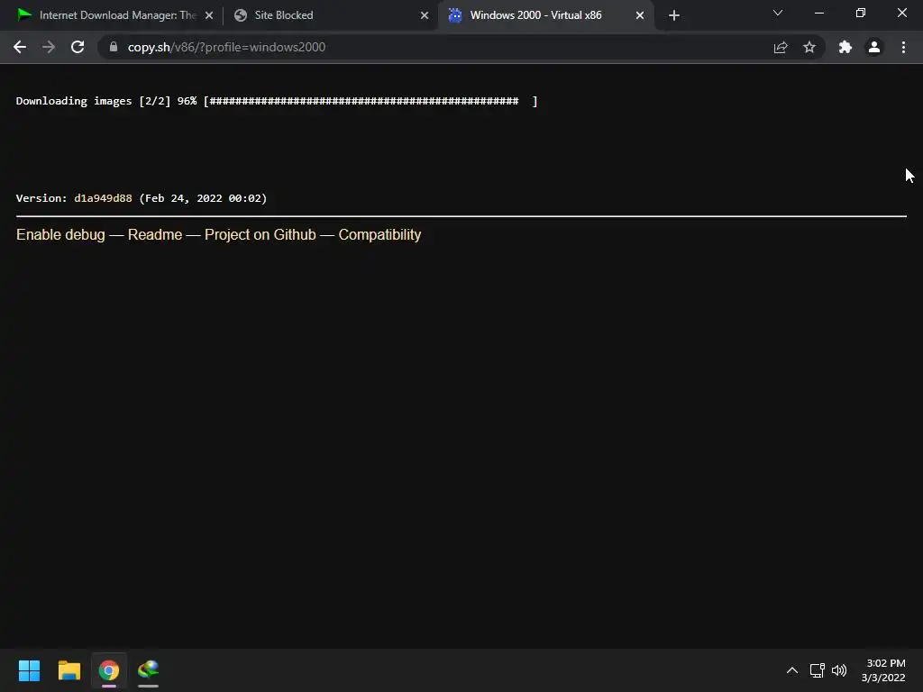Screen dimensions: 923x692
Task: Click the address bar URL
Action: tap(226, 47)
